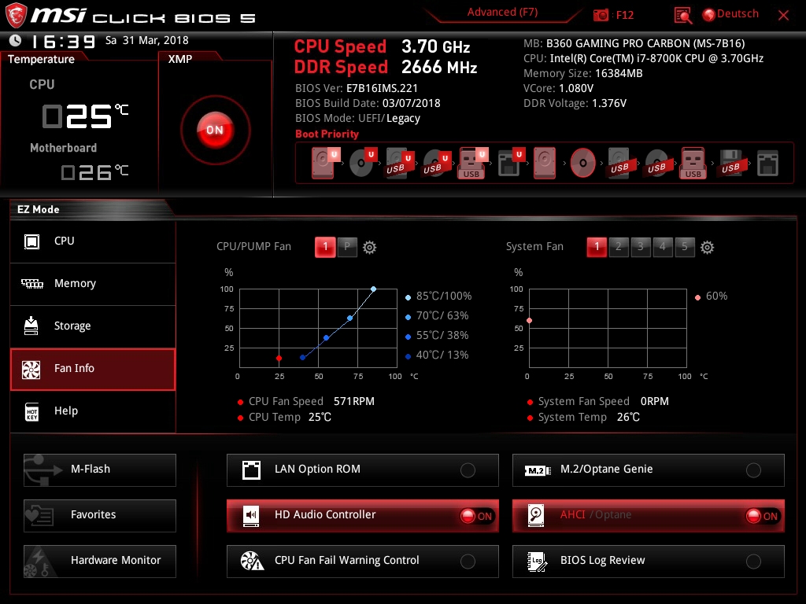Select the legacy CD/DVD boot device icon
This screenshot has height=604, width=806.
pyautogui.click(x=583, y=163)
